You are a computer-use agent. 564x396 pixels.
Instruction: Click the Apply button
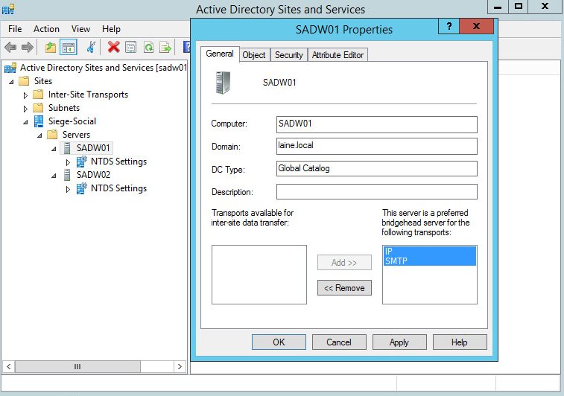[x=399, y=342]
